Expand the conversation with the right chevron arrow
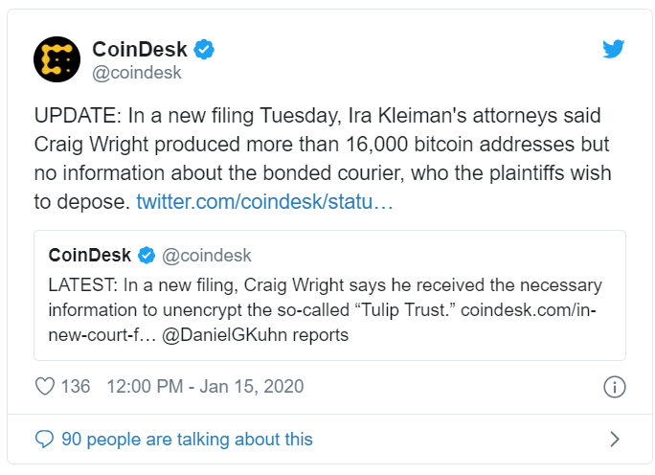This screenshot has width=655, height=475. point(615,440)
